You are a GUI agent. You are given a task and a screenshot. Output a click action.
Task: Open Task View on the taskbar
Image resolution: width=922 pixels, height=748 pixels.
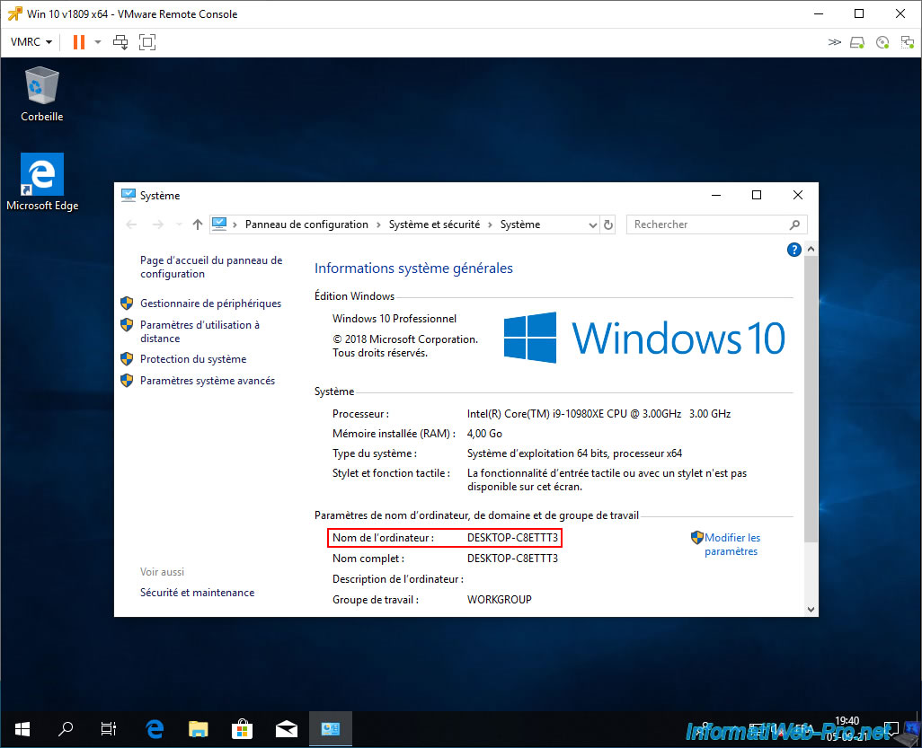[109, 729]
